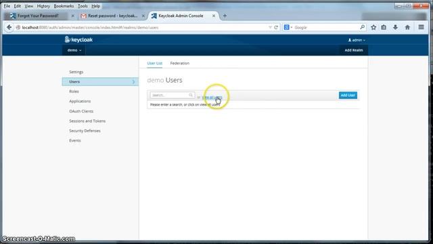Open the File menu
Screen dimensions: 433x244
(7, 6)
